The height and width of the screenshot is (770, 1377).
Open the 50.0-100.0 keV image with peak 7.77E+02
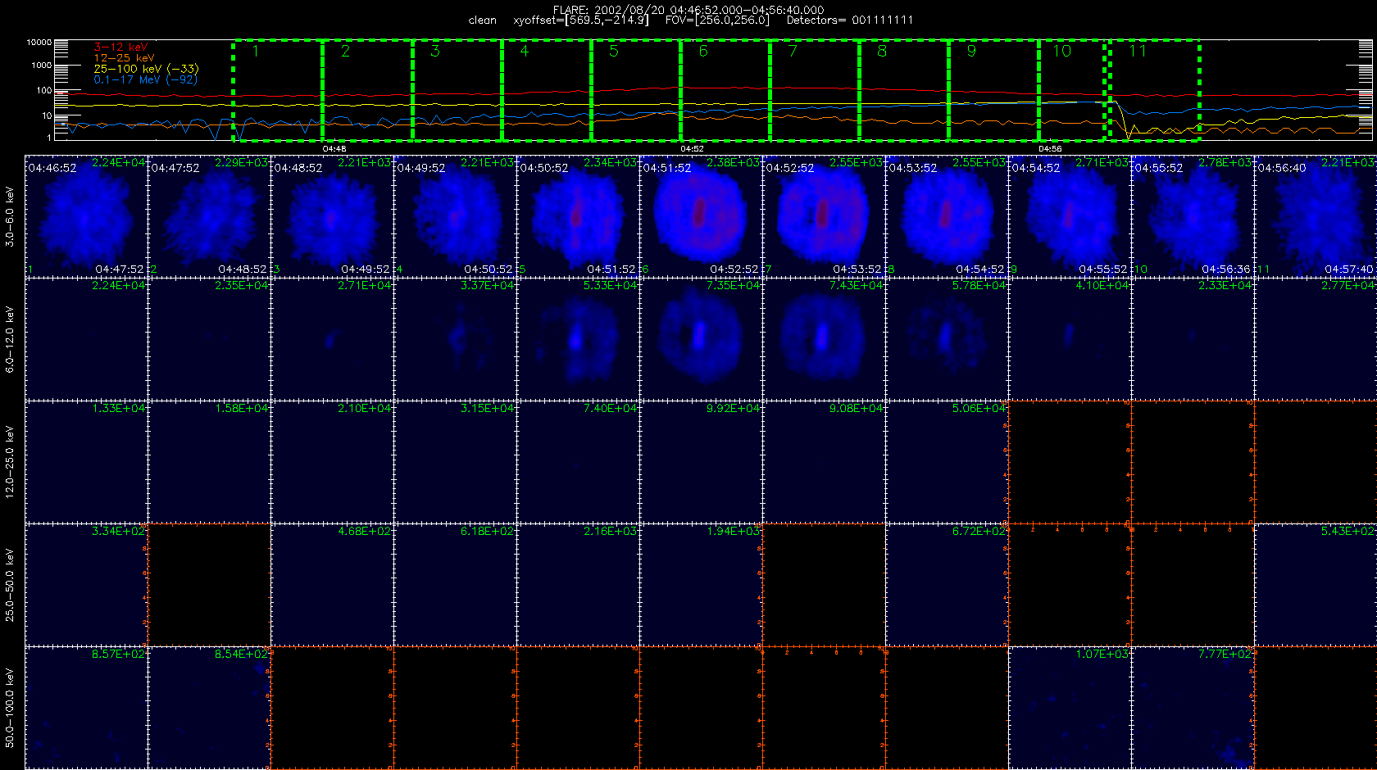tap(1193, 708)
